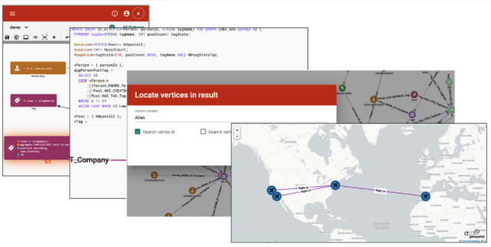Open the user account icon in header
491x247 pixels.
(126, 13)
